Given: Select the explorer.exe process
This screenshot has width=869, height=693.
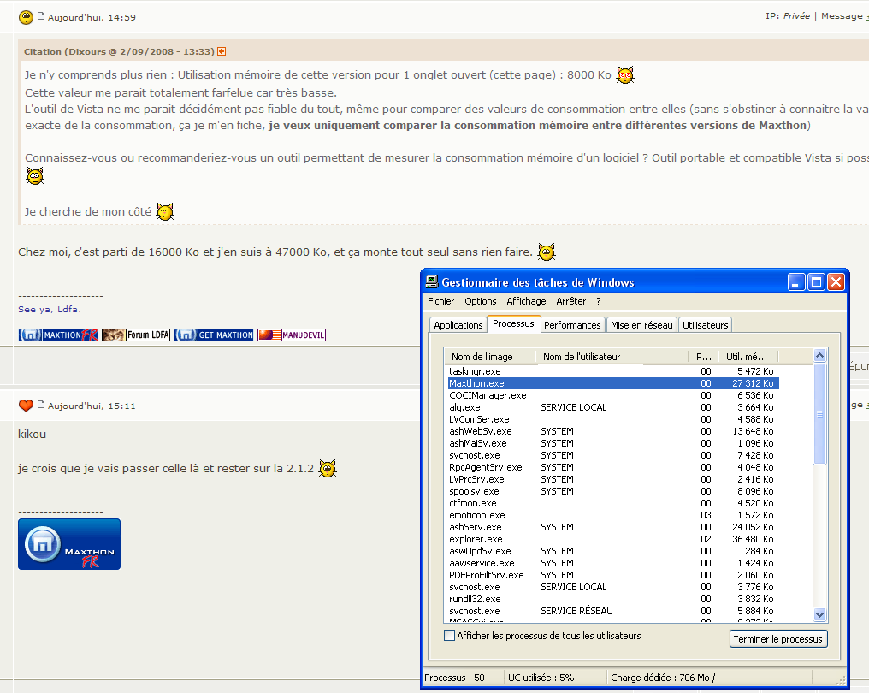Looking at the screenshot, I should pyautogui.click(x=613, y=539).
